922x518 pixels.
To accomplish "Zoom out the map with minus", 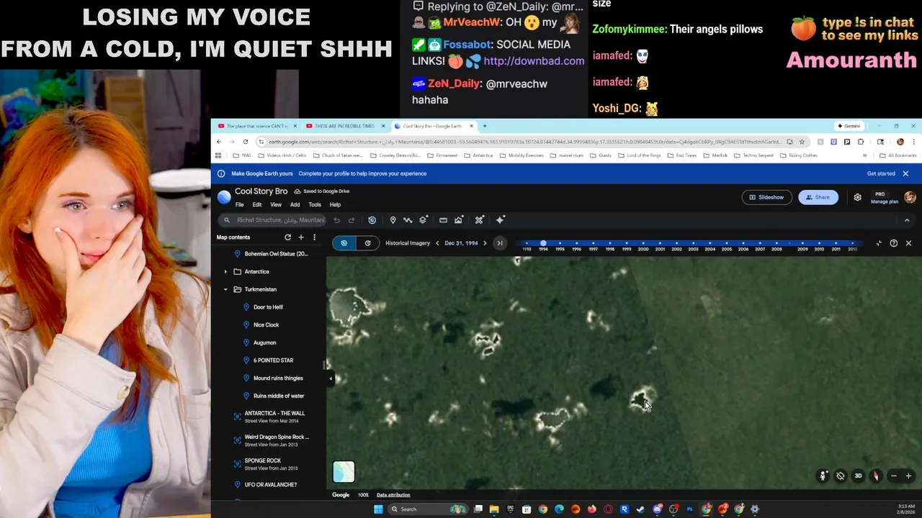I will [x=894, y=476].
